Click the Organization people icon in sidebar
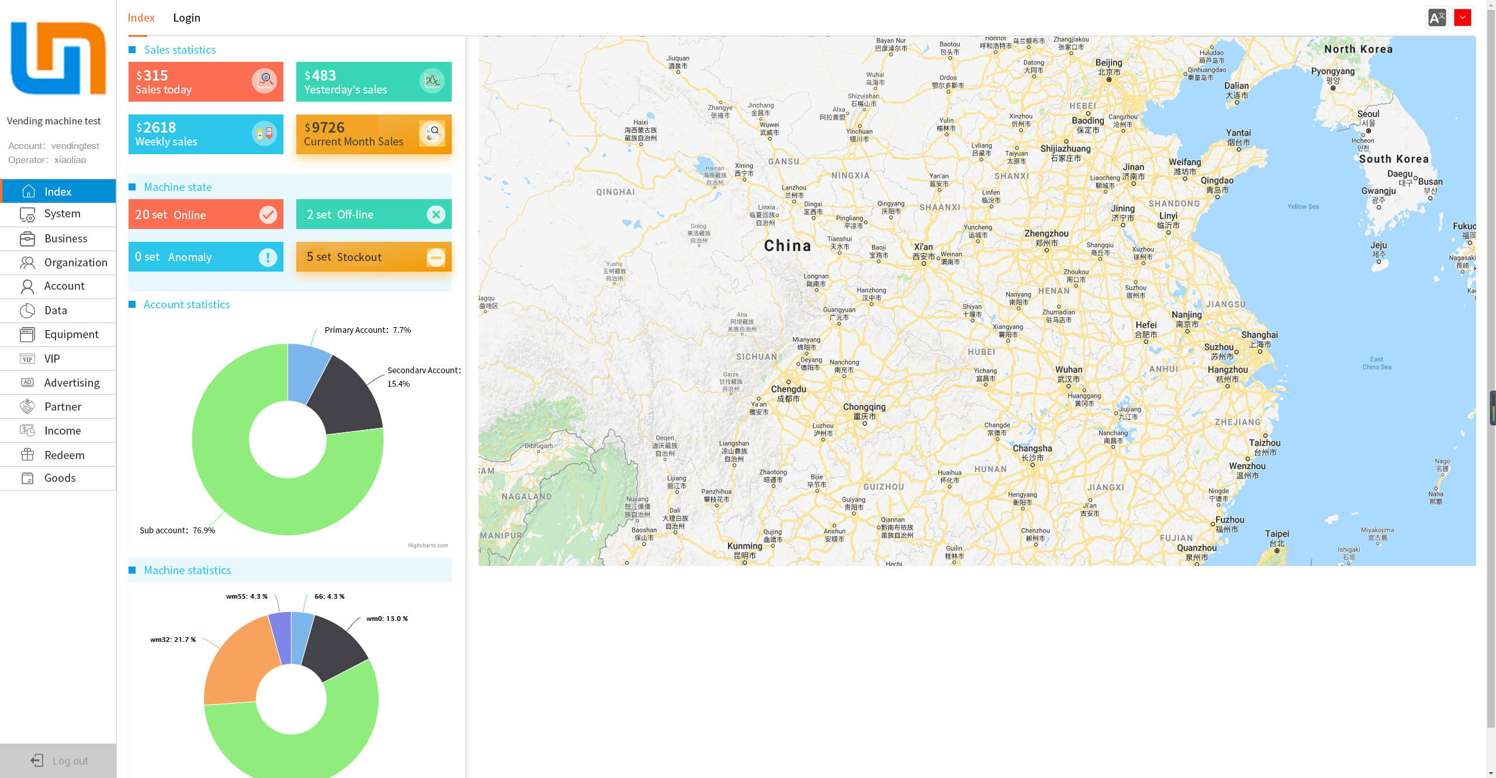Screen dimensions: 1496x778 coord(27,263)
